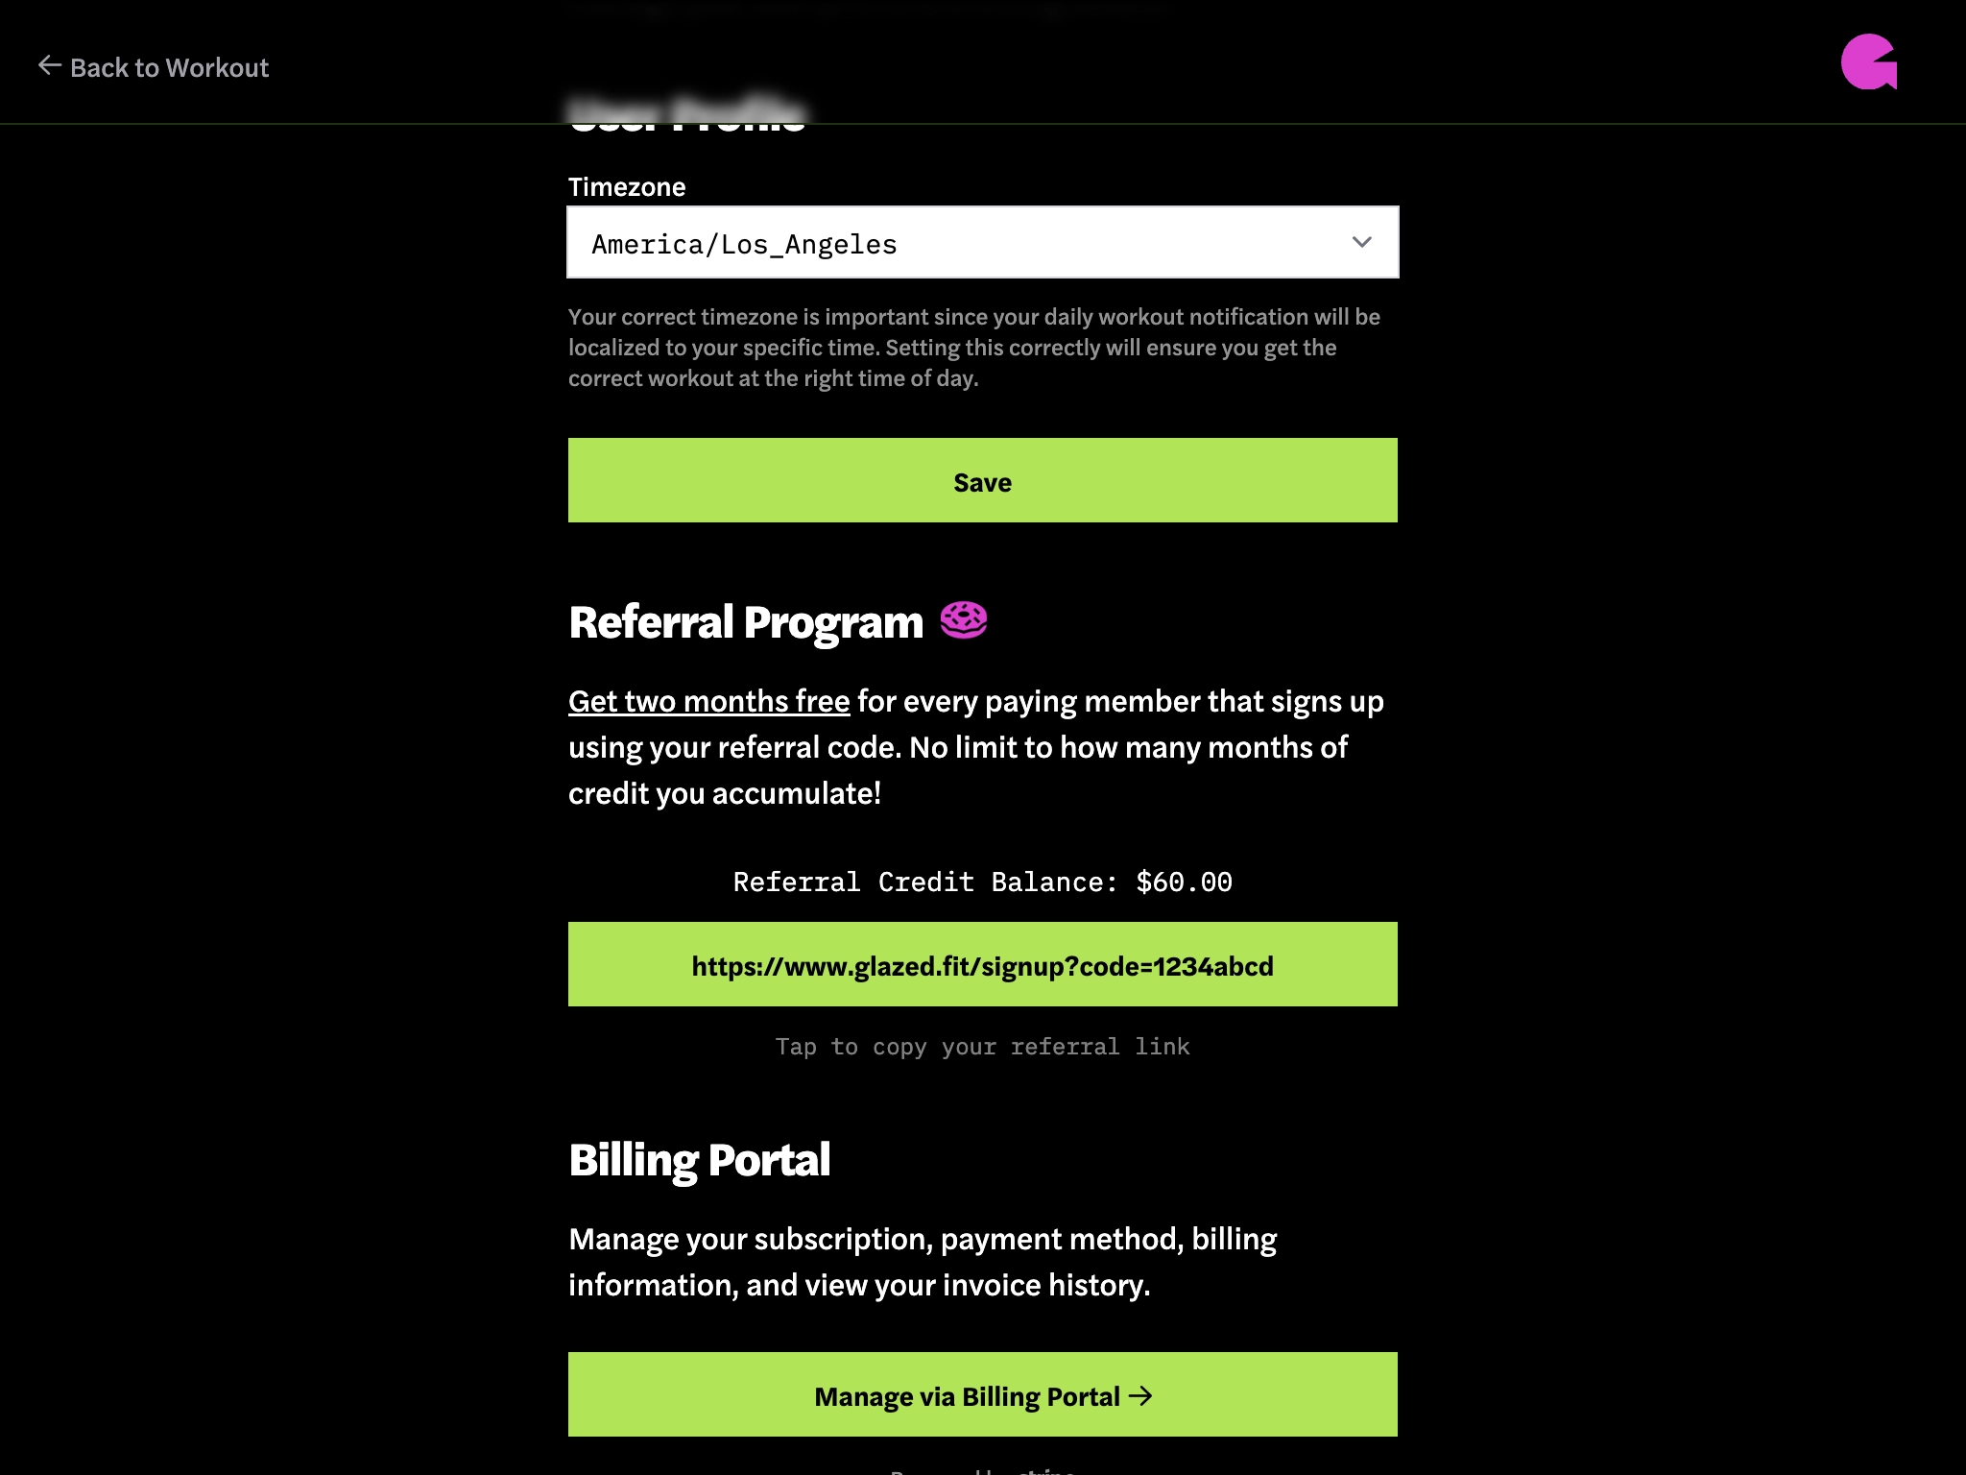The image size is (1966, 1475).
Task: Click the Get two months free referral link
Action: [707, 699]
